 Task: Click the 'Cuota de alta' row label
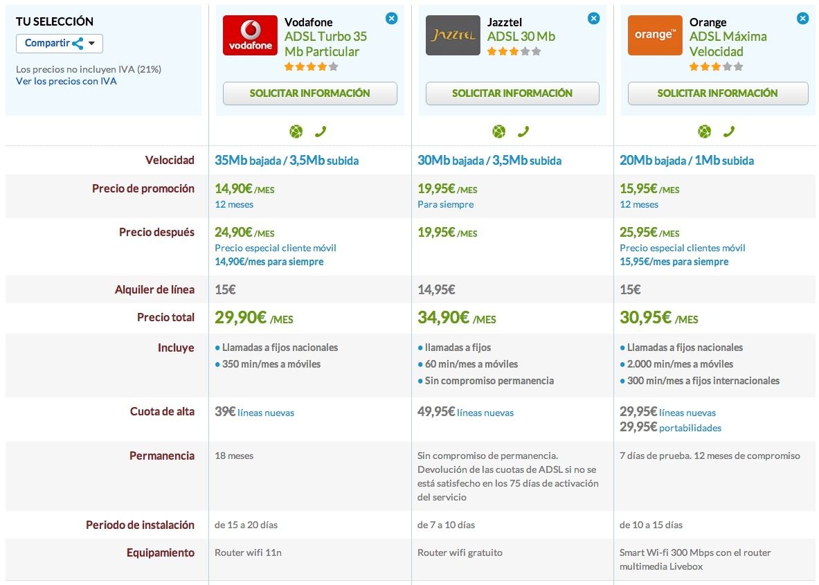162,412
